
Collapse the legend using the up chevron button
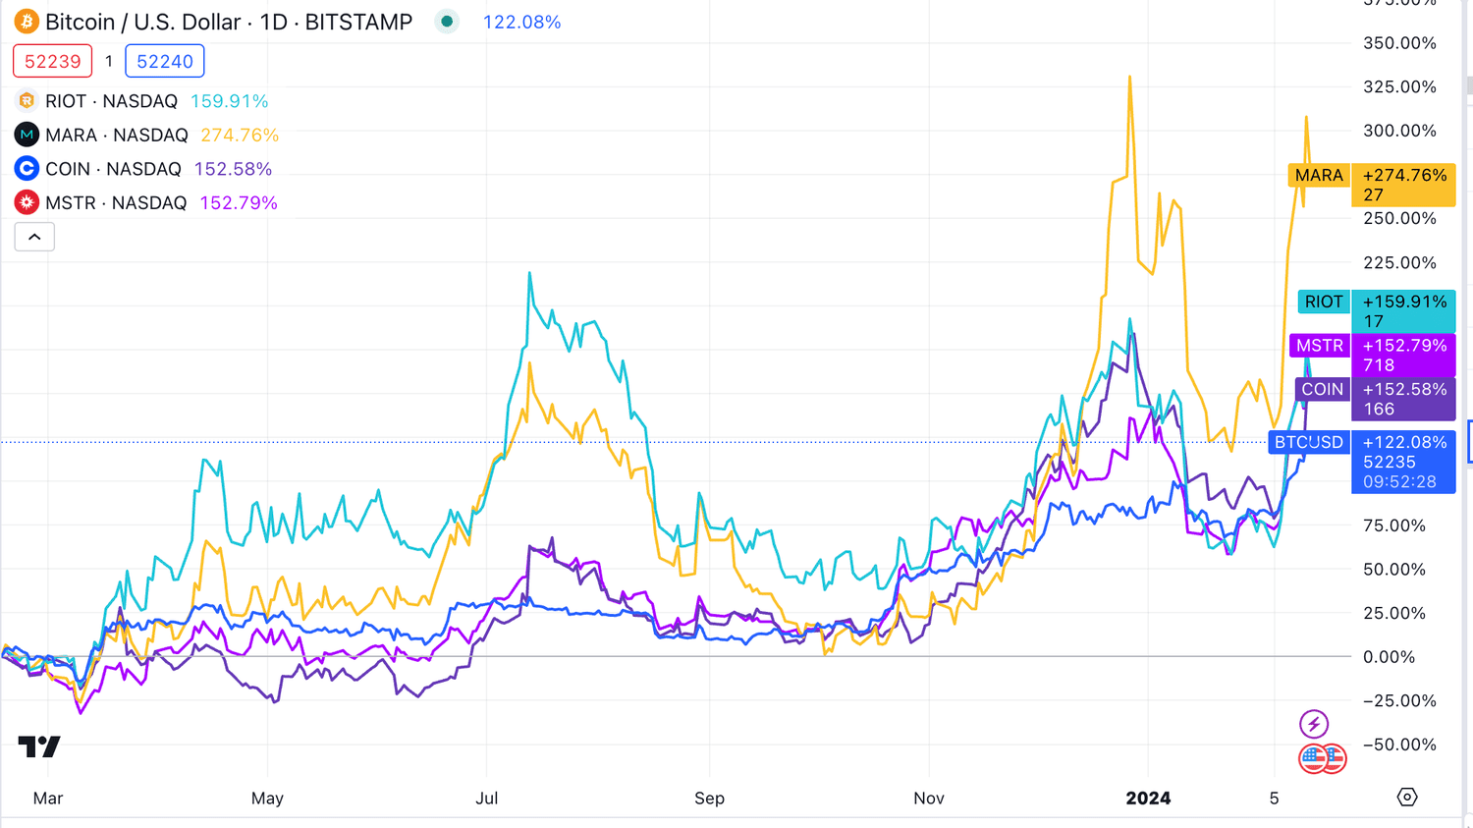tap(34, 236)
